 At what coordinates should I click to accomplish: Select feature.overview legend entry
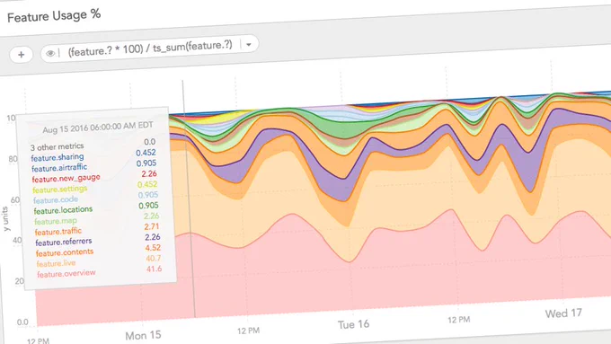(66, 273)
